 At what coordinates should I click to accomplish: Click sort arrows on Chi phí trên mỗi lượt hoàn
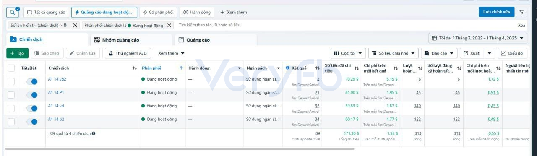pyautogui.click(x=498, y=68)
